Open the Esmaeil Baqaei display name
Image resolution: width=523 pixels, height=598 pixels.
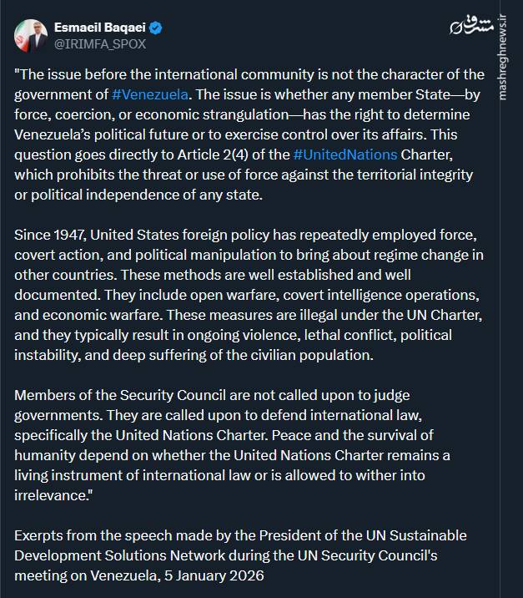[101, 28]
